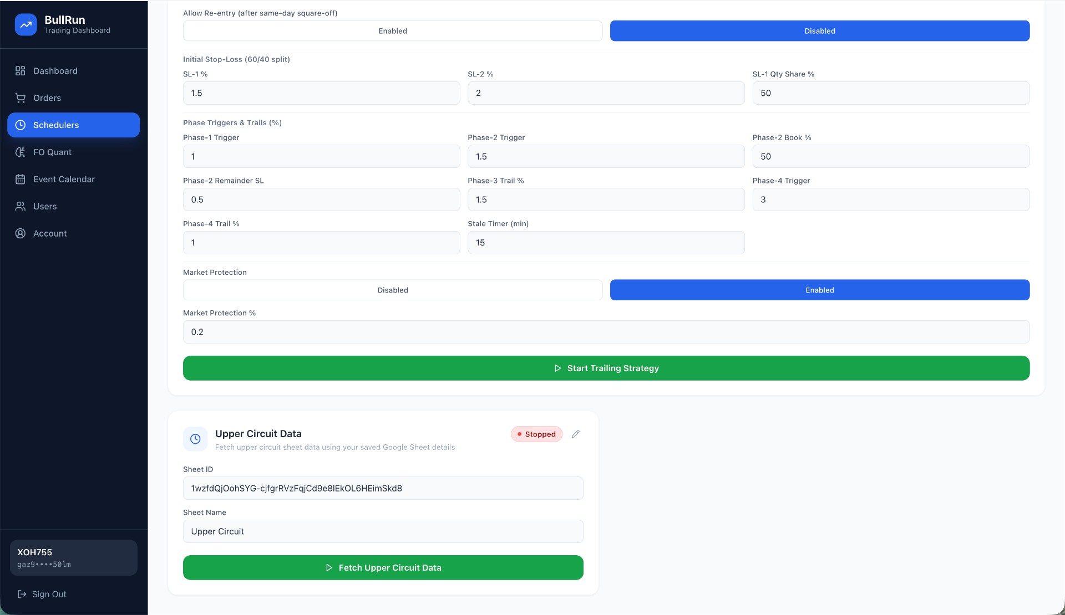Click the XOH755 account card
This screenshot has height=615, width=1065.
click(x=74, y=558)
